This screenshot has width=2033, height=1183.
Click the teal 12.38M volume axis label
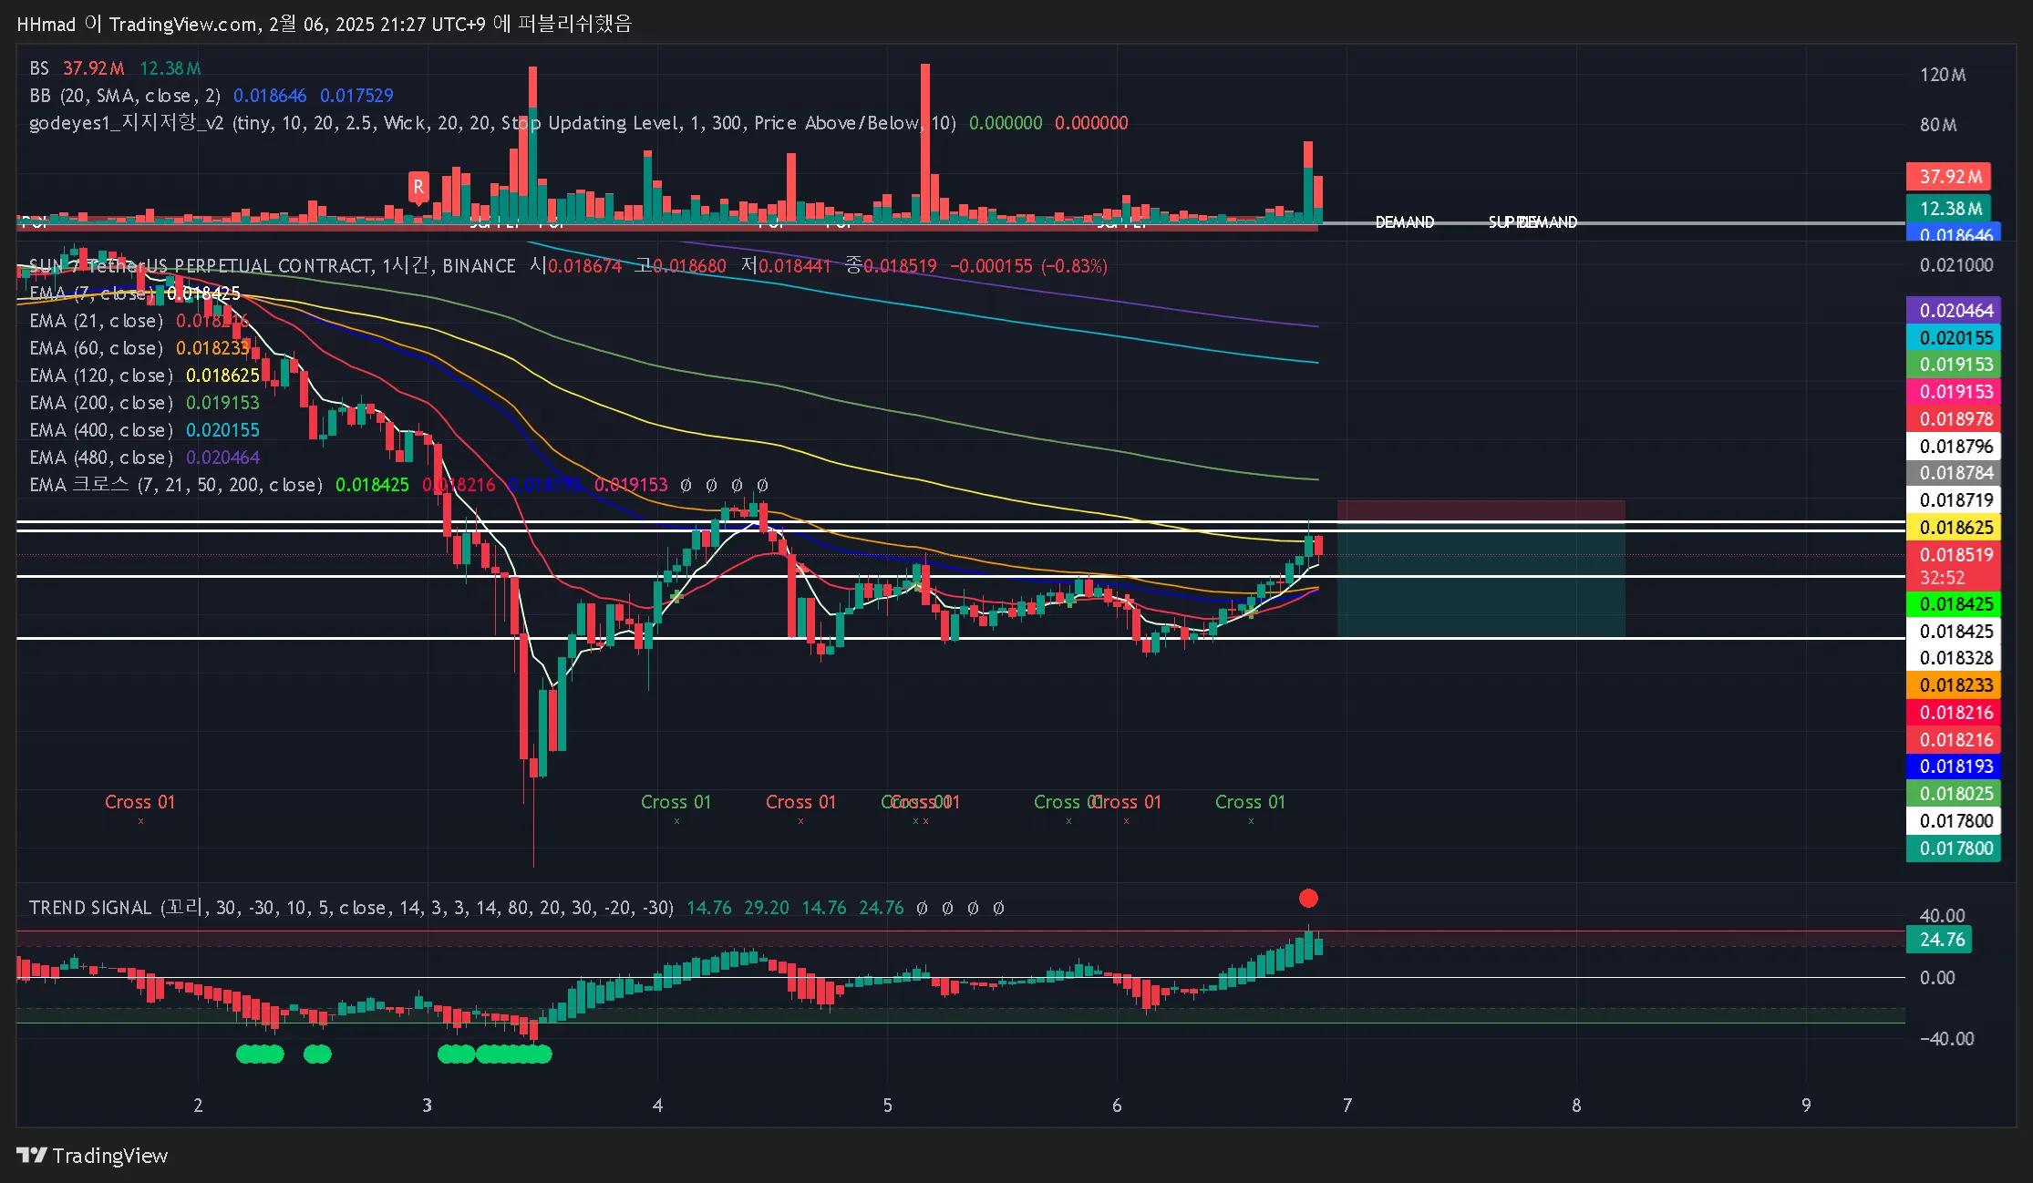(1948, 209)
